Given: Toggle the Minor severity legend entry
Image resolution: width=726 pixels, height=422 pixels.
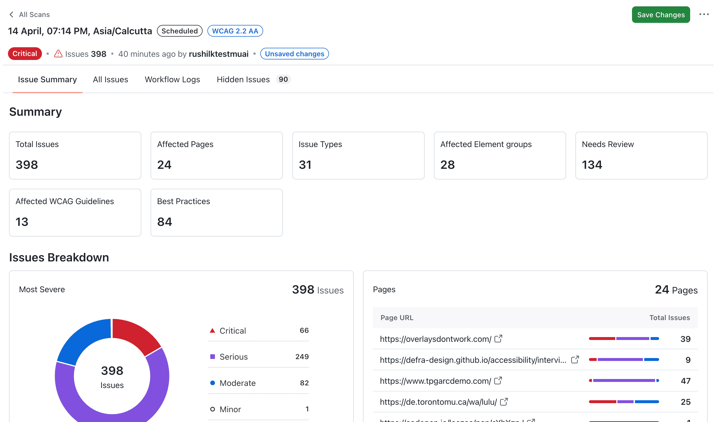Looking at the screenshot, I should click(230, 409).
